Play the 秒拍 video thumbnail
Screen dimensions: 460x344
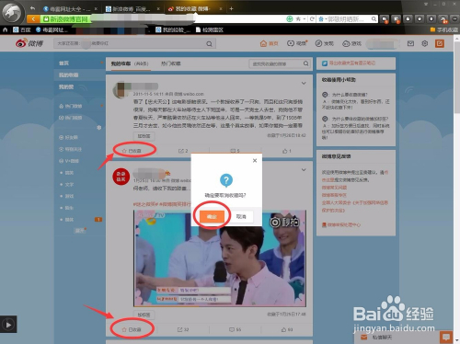220,258
